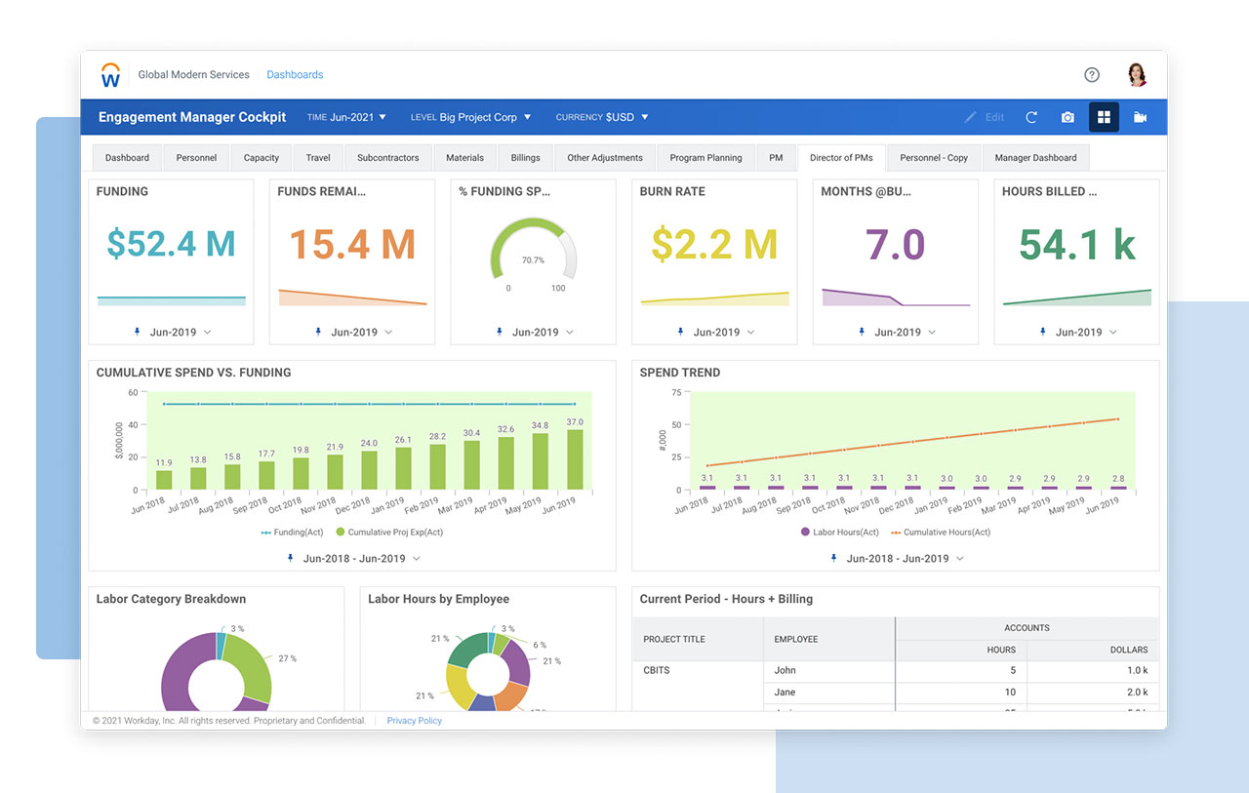Open the help question mark icon
1249x793 pixels.
coord(1092,75)
